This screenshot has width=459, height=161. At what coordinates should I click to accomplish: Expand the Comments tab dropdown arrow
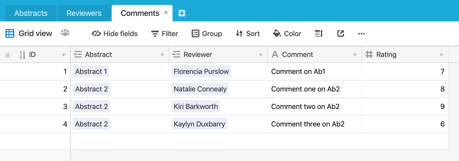point(166,13)
